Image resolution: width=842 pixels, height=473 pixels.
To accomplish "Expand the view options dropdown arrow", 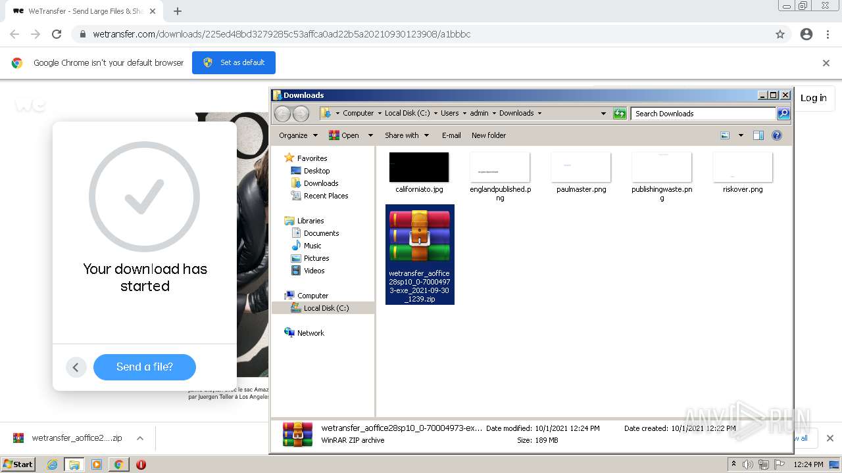I will click(x=741, y=135).
